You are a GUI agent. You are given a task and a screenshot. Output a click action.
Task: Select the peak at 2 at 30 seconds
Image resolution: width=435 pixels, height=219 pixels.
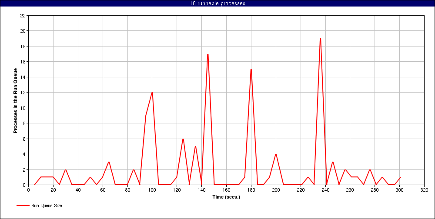pos(66,169)
